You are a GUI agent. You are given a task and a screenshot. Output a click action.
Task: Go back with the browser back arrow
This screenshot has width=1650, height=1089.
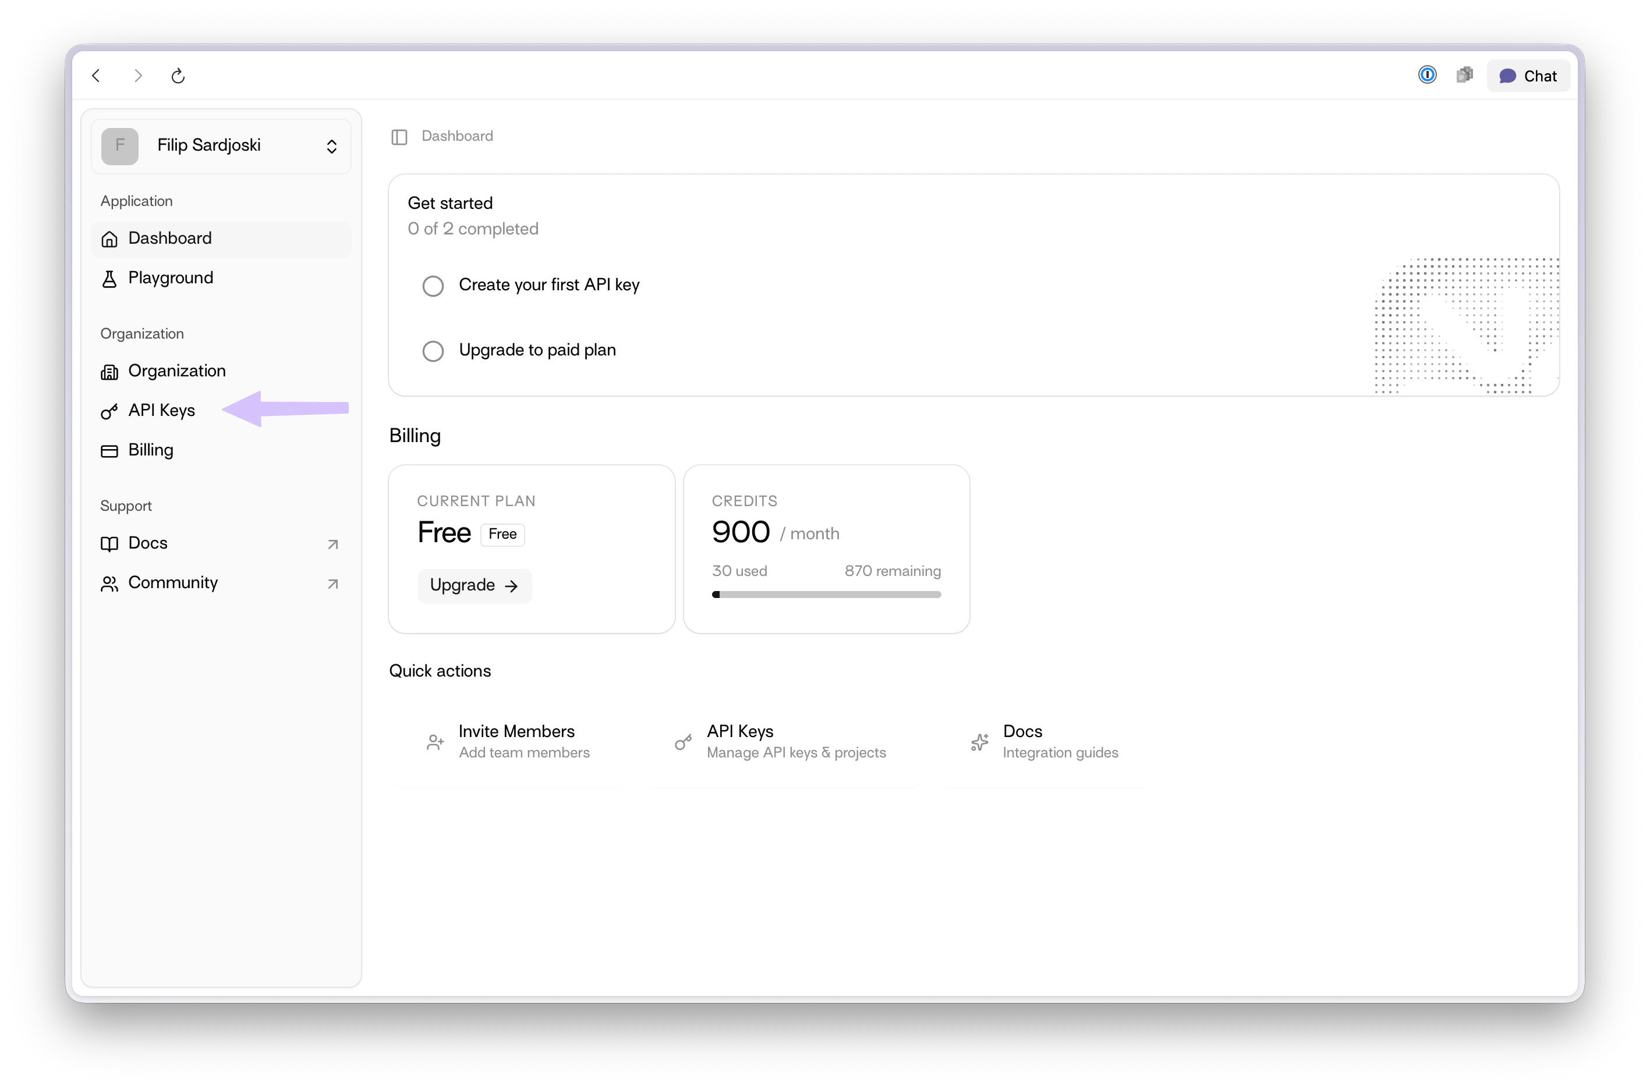click(97, 76)
